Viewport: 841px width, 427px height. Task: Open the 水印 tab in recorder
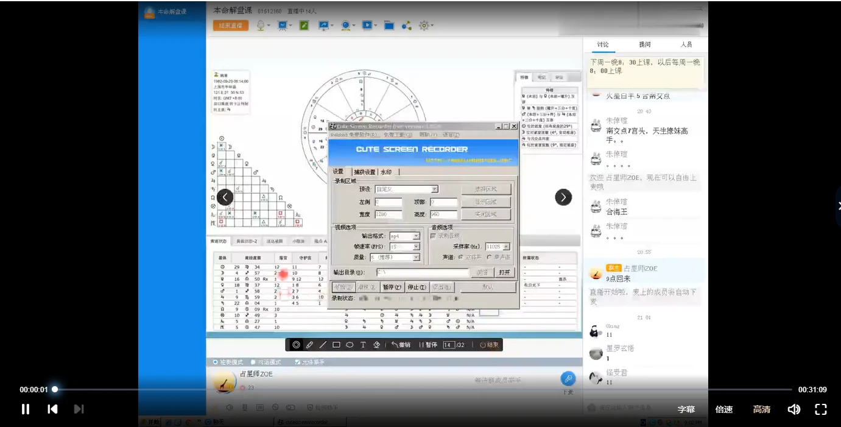click(386, 172)
